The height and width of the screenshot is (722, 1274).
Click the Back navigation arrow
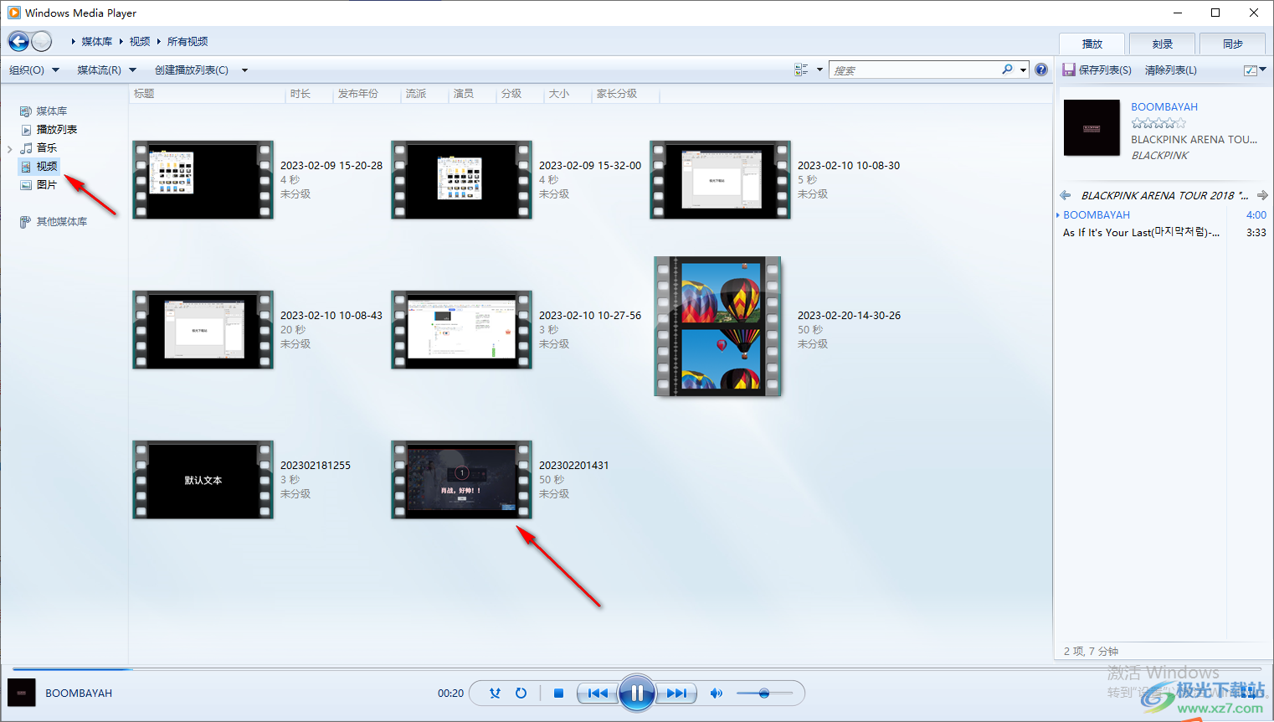(18, 41)
